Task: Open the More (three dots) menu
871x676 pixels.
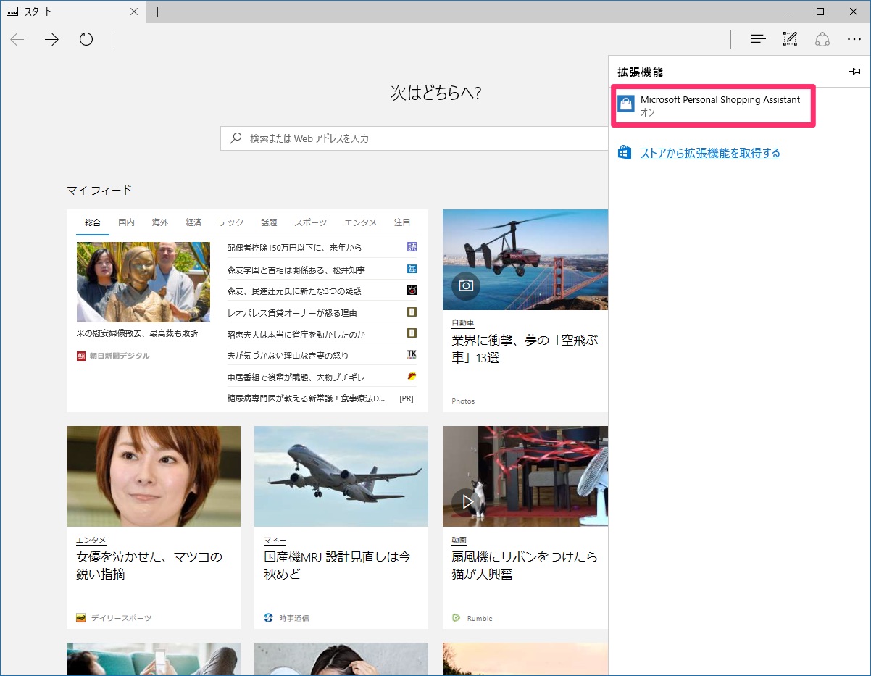Action: 854,39
